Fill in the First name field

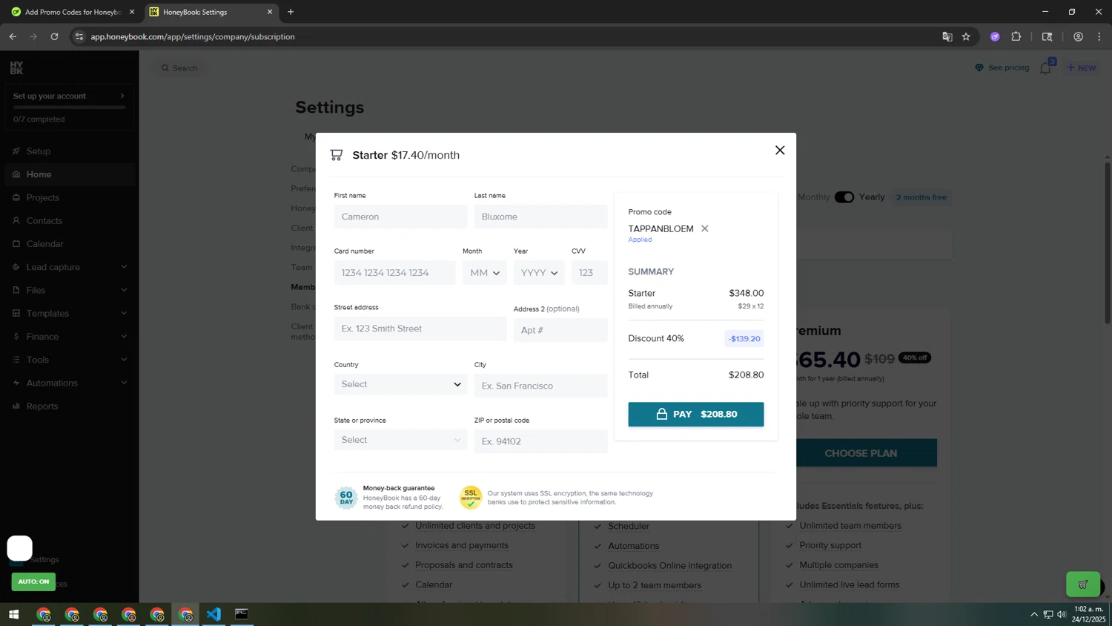tap(400, 217)
